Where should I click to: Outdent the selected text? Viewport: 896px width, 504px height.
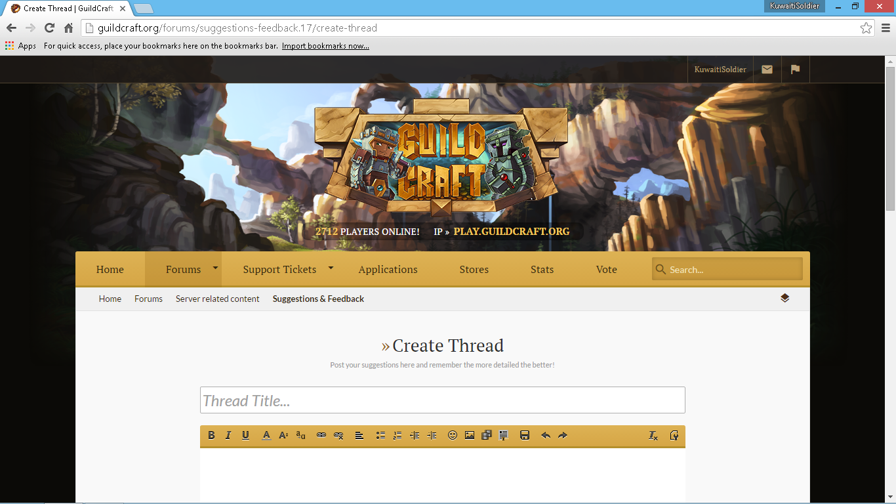pyautogui.click(x=415, y=435)
